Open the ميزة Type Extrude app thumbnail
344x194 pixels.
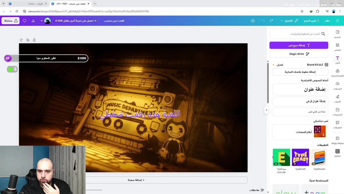pos(281,157)
